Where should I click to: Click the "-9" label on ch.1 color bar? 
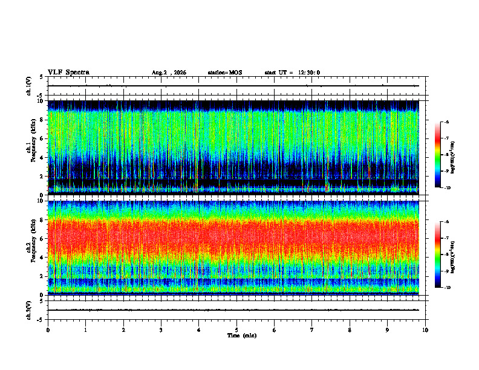446,171
